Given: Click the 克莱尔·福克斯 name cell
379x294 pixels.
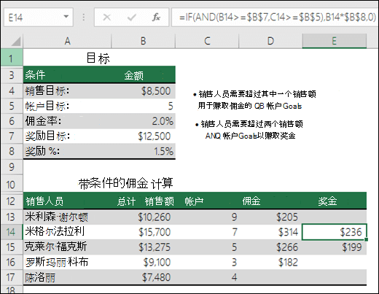Looking at the screenshot, I should pyautogui.click(x=67, y=247).
